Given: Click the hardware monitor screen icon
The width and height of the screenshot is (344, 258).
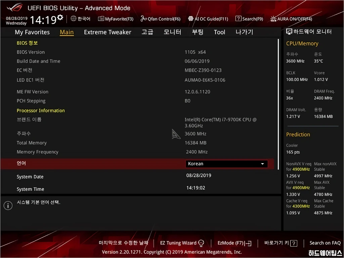Looking at the screenshot, I should (x=289, y=32).
